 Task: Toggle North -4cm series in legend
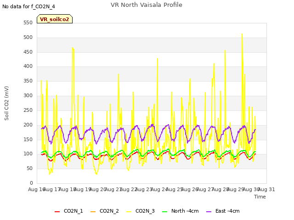[181, 211]
